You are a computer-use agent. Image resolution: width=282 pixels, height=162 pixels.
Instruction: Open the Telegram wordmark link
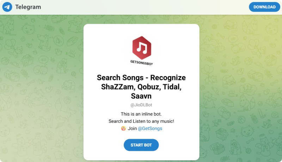(28, 7)
